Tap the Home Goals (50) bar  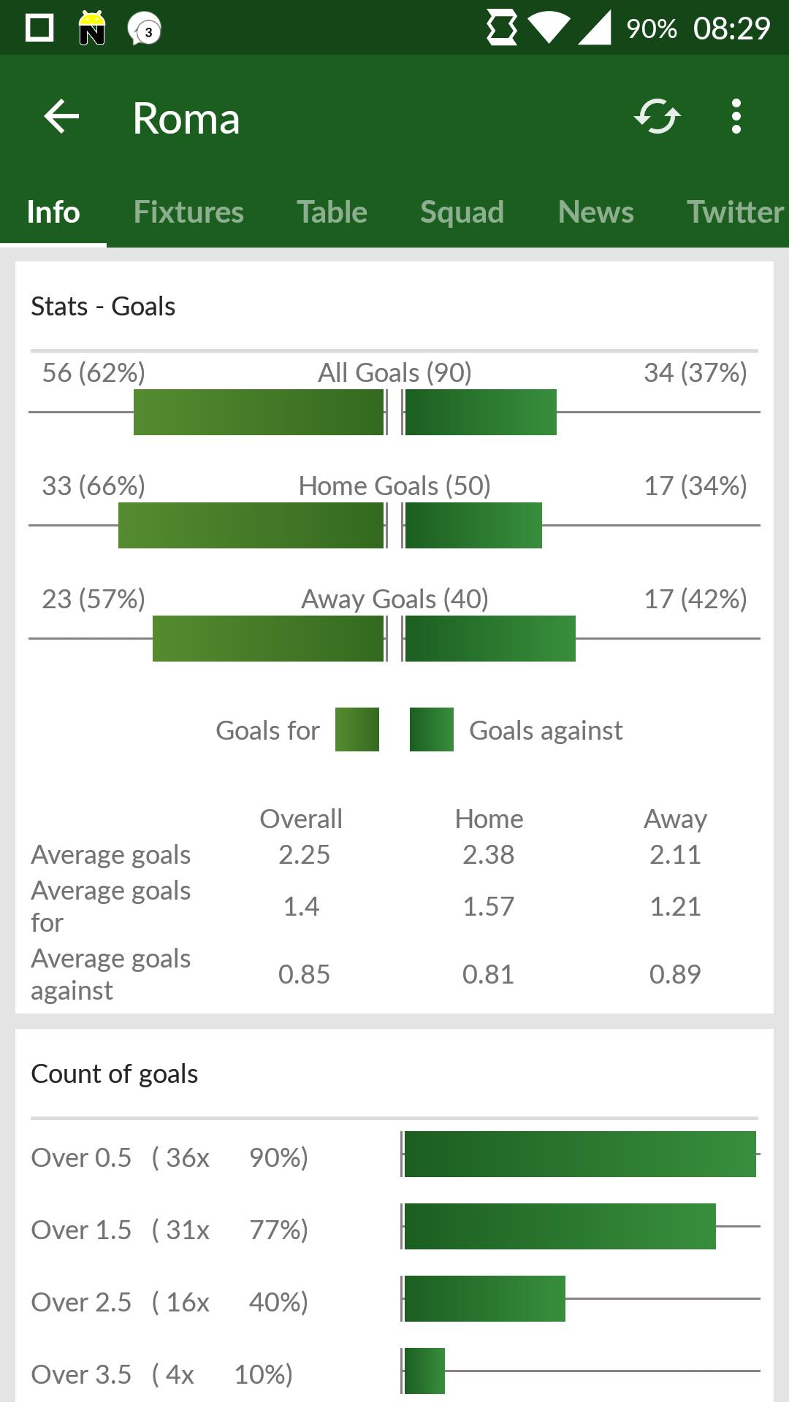(x=394, y=526)
